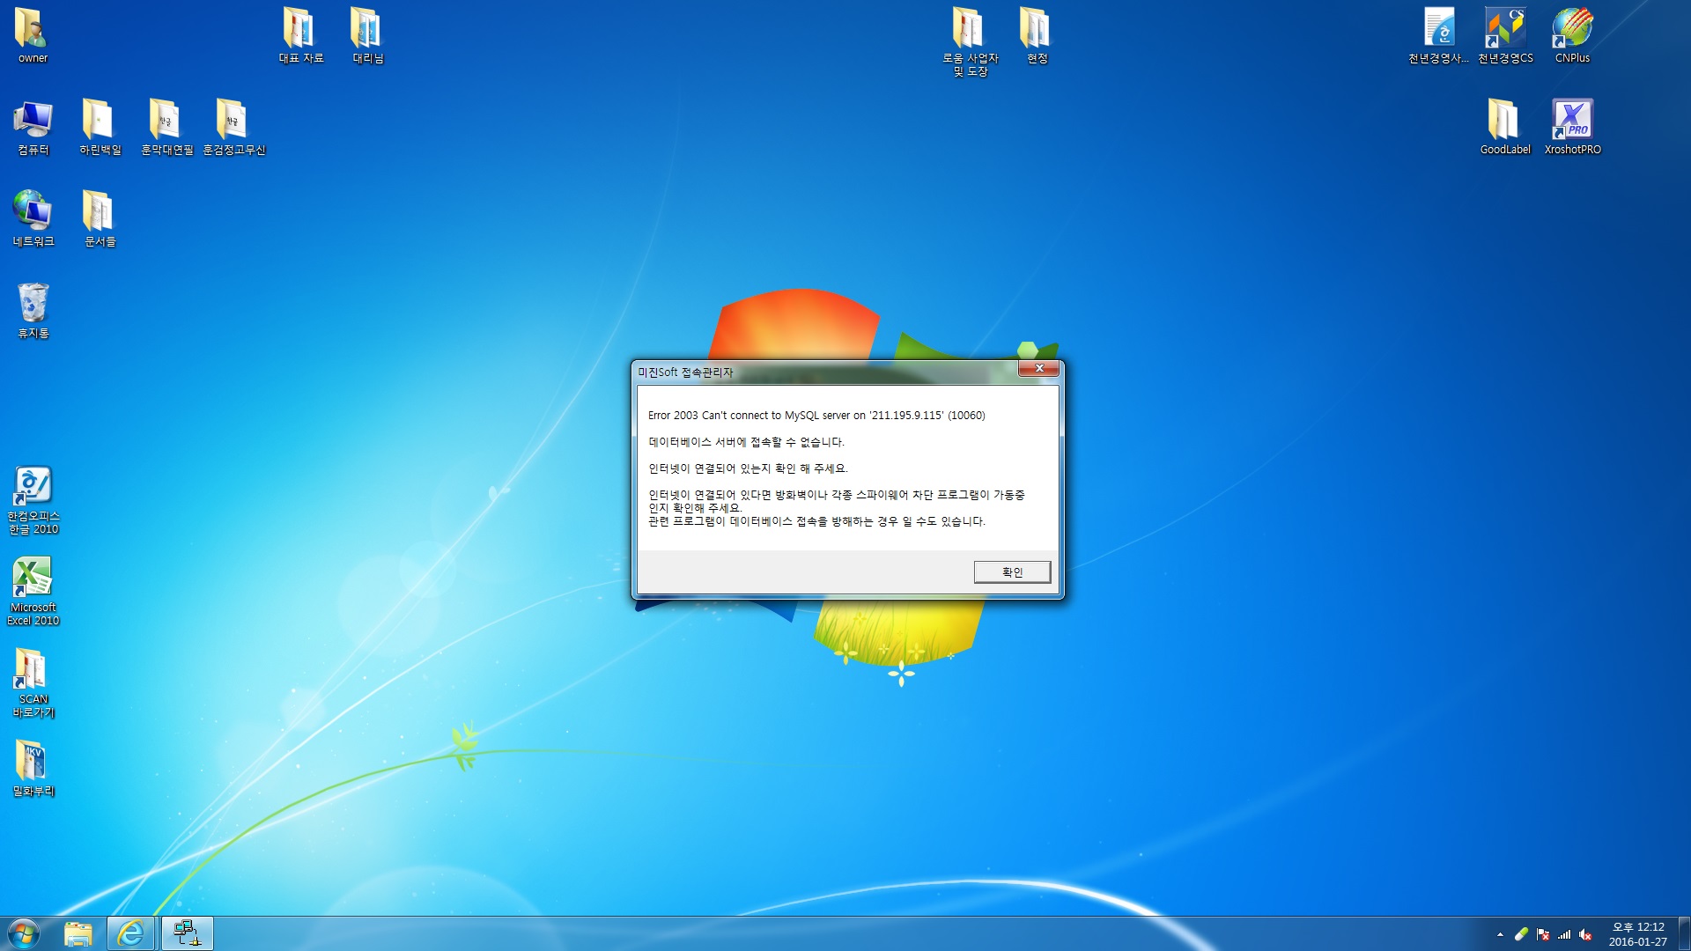The image size is (1691, 951).
Task: Select the 대표 자료 folder
Action: [x=301, y=35]
